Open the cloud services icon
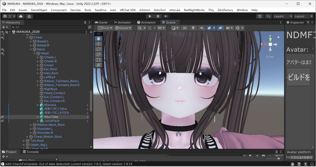 (x=21, y=16)
